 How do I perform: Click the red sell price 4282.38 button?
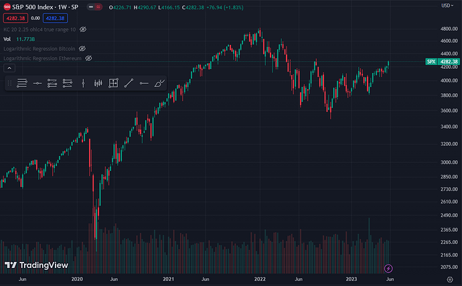point(15,18)
